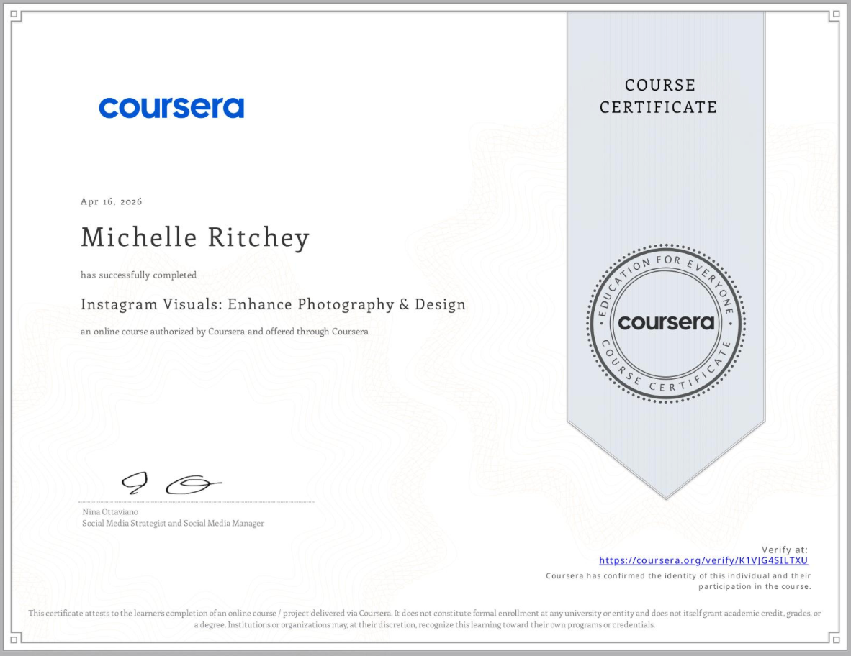Click the text 'has successfully completed'

[139, 275]
